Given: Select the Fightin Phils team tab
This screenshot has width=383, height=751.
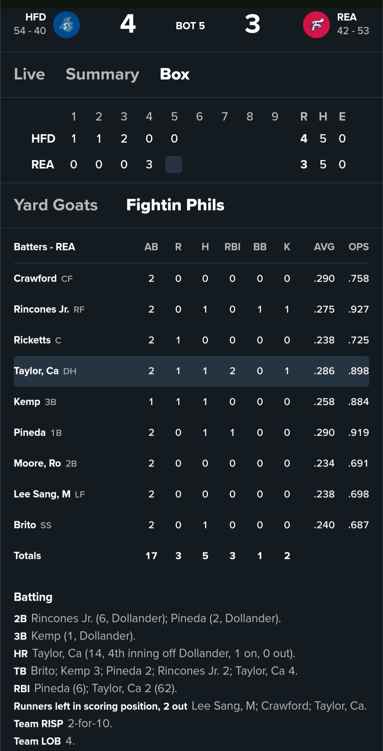Looking at the screenshot, I should coord(175,205).
